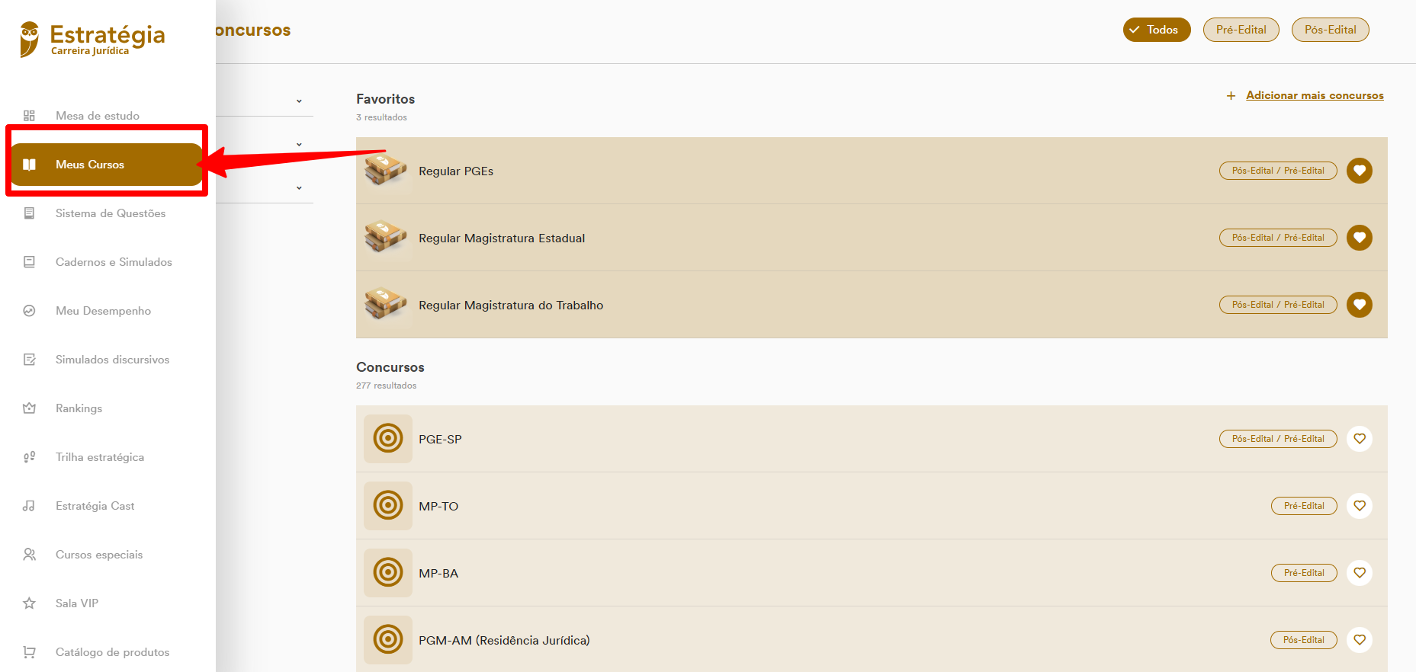The width and height of the screenshot is (1416, 672).
Task: Click Adicionar mais concursos link
Action: (x=1314, y=95)
